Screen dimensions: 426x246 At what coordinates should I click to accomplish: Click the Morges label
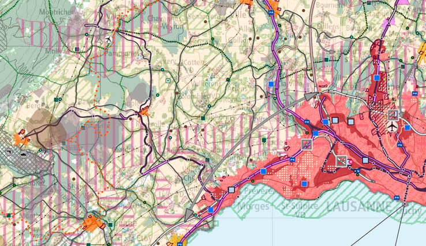tap(253, 206)
